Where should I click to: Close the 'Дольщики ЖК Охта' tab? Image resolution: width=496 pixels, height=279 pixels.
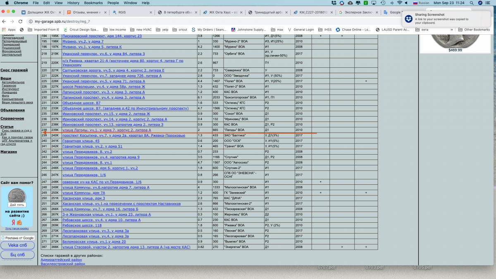coord(61,12)
